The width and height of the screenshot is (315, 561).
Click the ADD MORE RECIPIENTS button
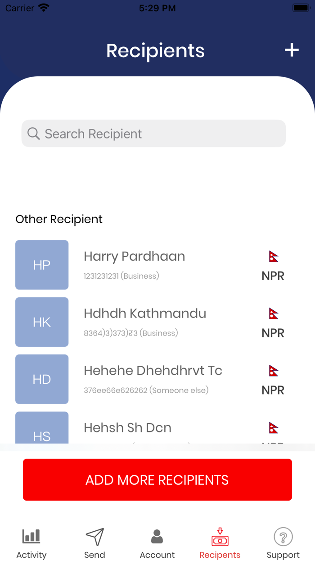pyautogui.click(x=157, y=480)
